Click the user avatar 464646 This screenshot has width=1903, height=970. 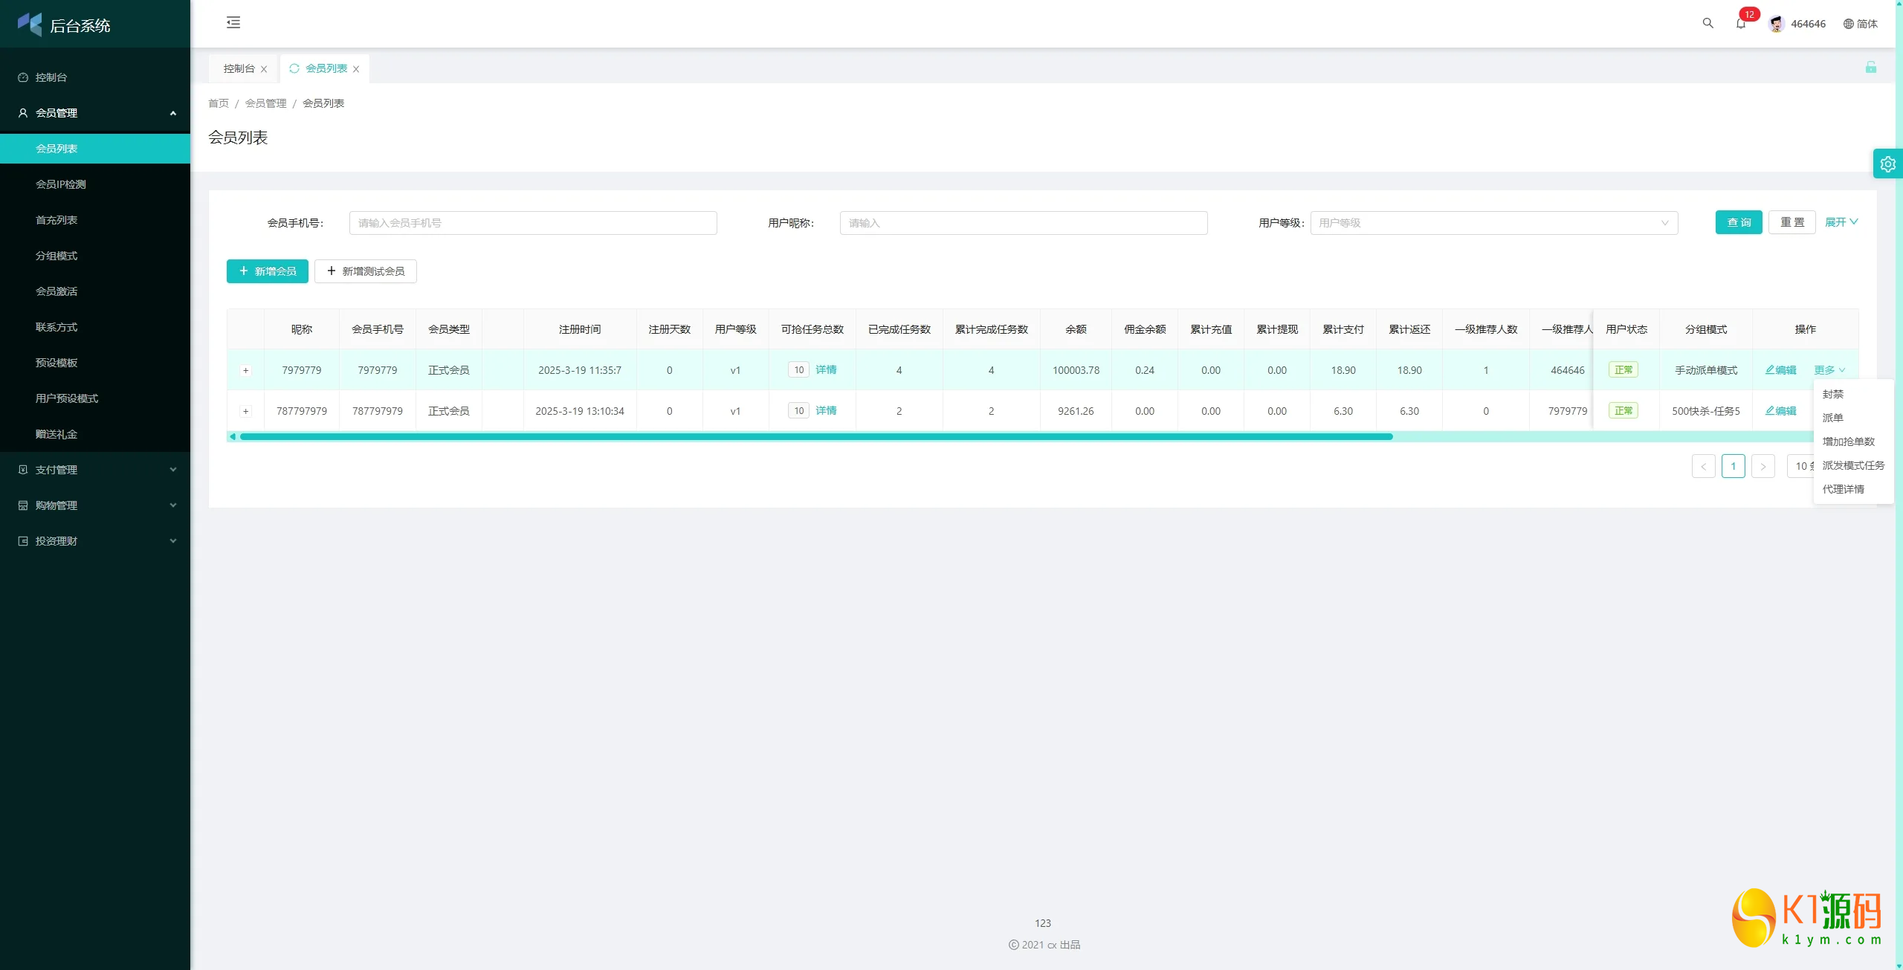1777,24
